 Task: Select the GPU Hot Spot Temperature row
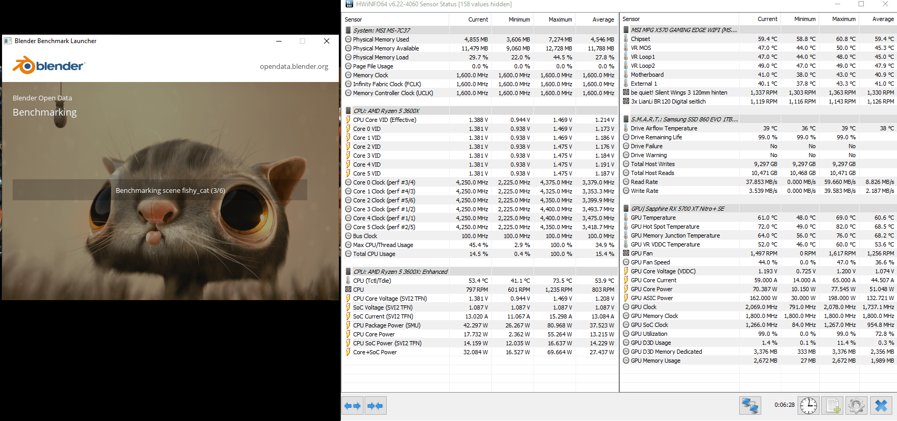759,227
